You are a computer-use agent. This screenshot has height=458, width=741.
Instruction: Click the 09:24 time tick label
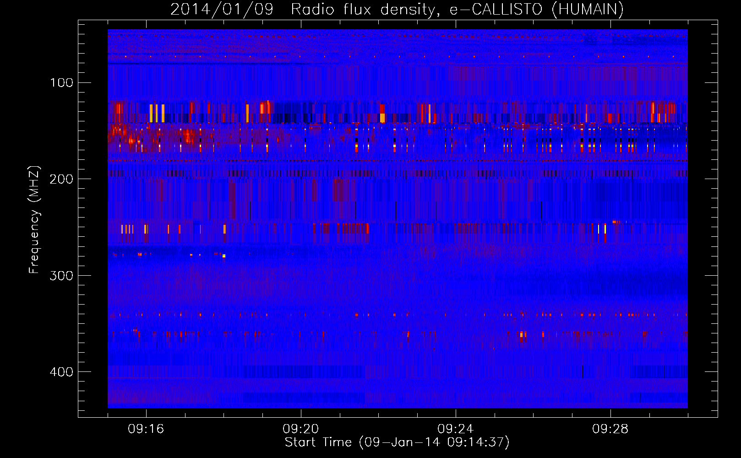pyautogui.click(x=456, y=429)
